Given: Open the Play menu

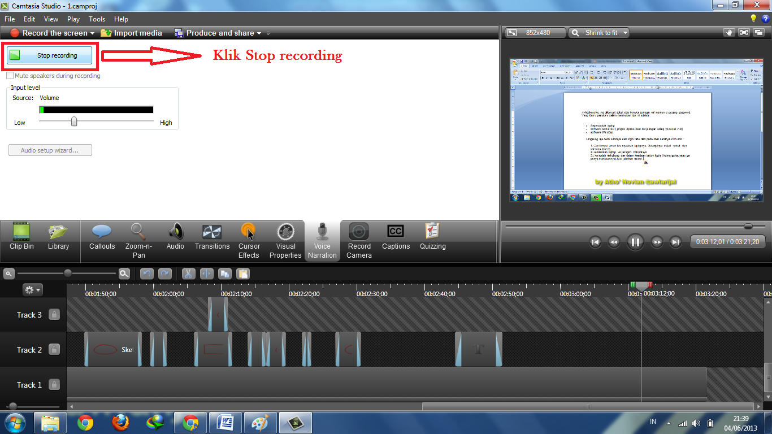Looking at the screenshot, I should tap(73, 19).
